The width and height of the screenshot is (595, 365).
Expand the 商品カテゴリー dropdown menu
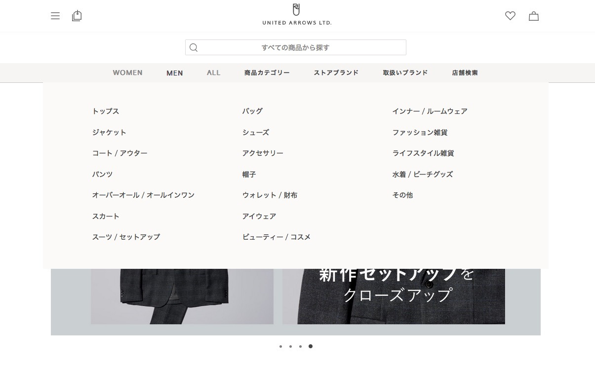(267, 73)
